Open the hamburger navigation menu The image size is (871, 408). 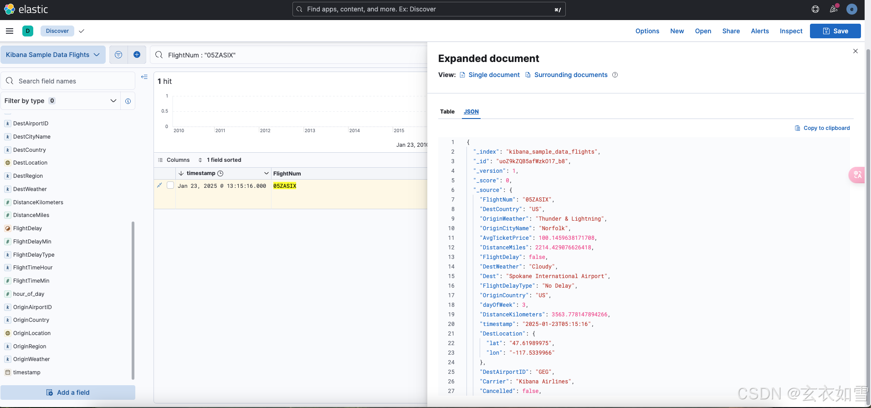(10, 31)
